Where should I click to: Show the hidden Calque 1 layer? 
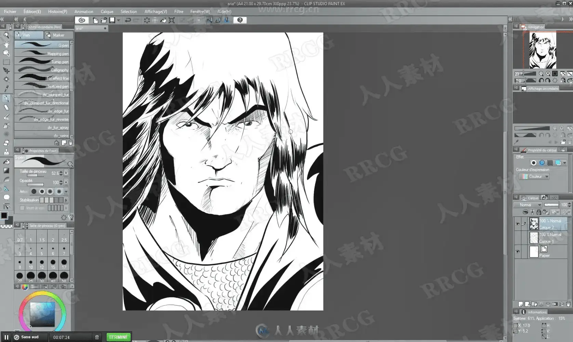coord(517,238)
